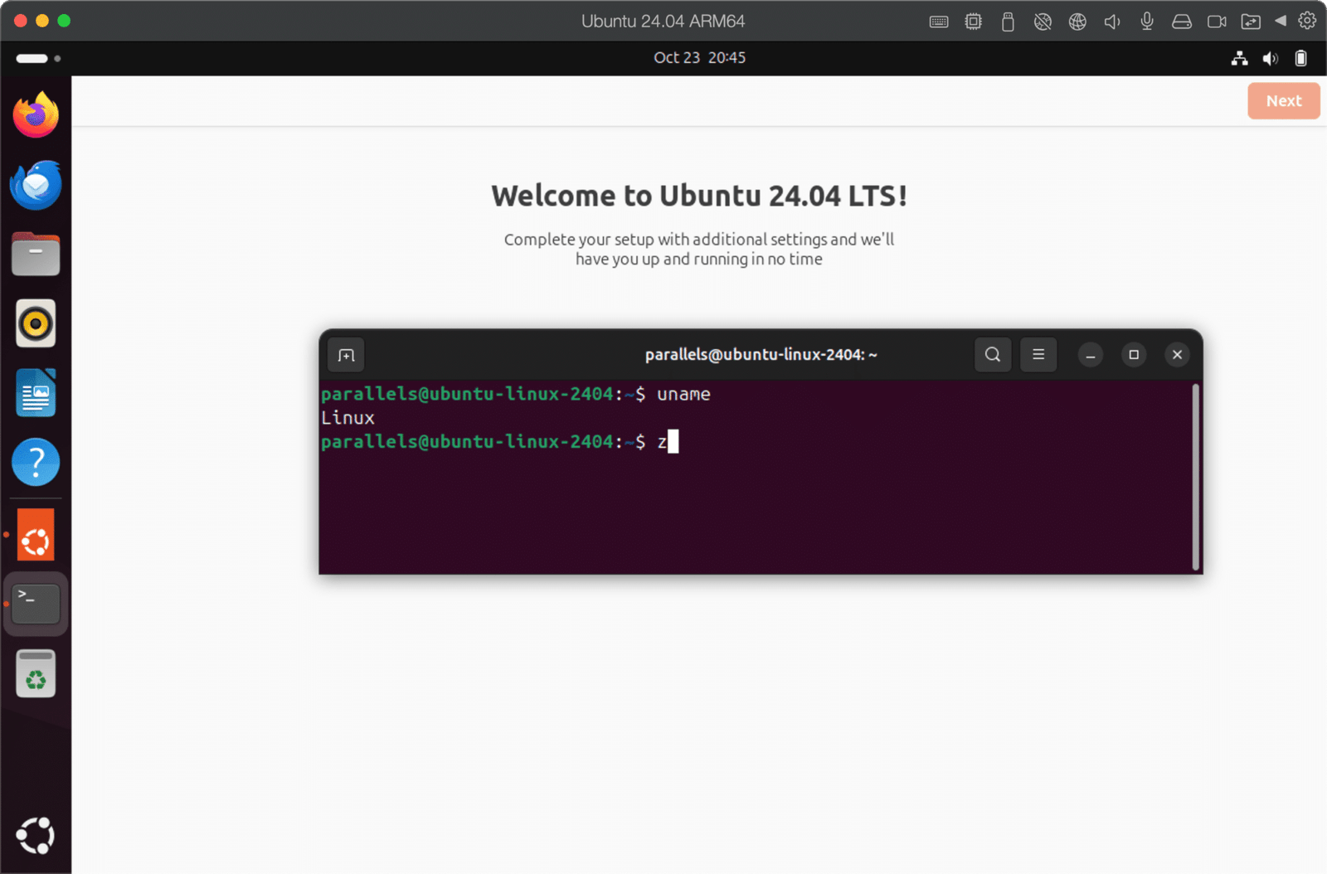Open the terminal search tool
1327x874 pixels.
coord(992,354)
